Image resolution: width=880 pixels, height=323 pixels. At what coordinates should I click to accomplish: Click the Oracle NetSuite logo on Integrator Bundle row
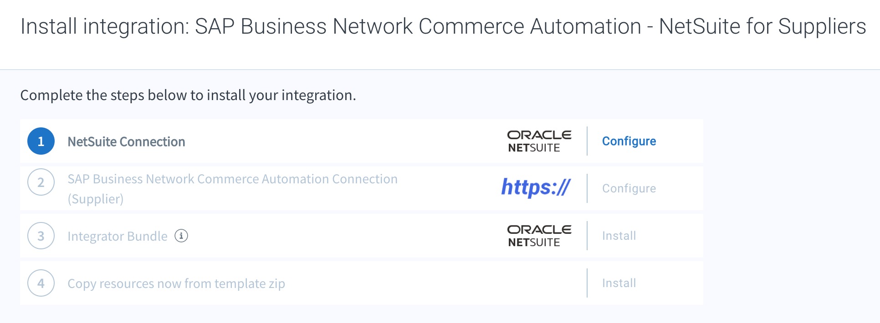pos(539,235)
